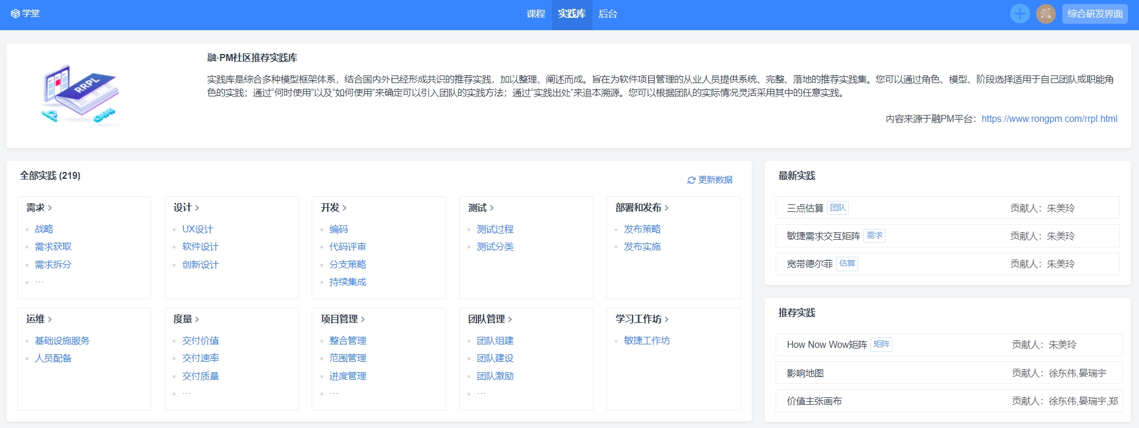This screenshot has width=1139, height=428.
Task: Open the 交付质量 link under 度量
Action: click(201, 376)
